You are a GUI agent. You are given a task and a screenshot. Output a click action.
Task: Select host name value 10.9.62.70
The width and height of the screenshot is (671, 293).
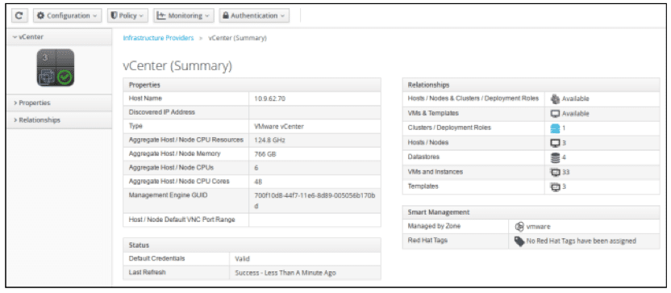pyautogui.click(x=269, y=98)
